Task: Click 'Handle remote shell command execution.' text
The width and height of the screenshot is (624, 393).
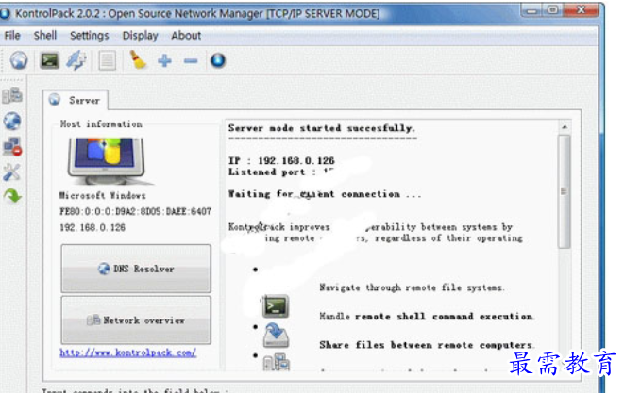Action: point(427,317)
